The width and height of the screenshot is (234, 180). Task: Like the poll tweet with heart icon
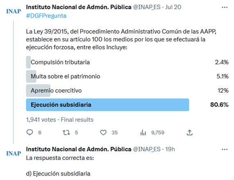click(103, 132)
